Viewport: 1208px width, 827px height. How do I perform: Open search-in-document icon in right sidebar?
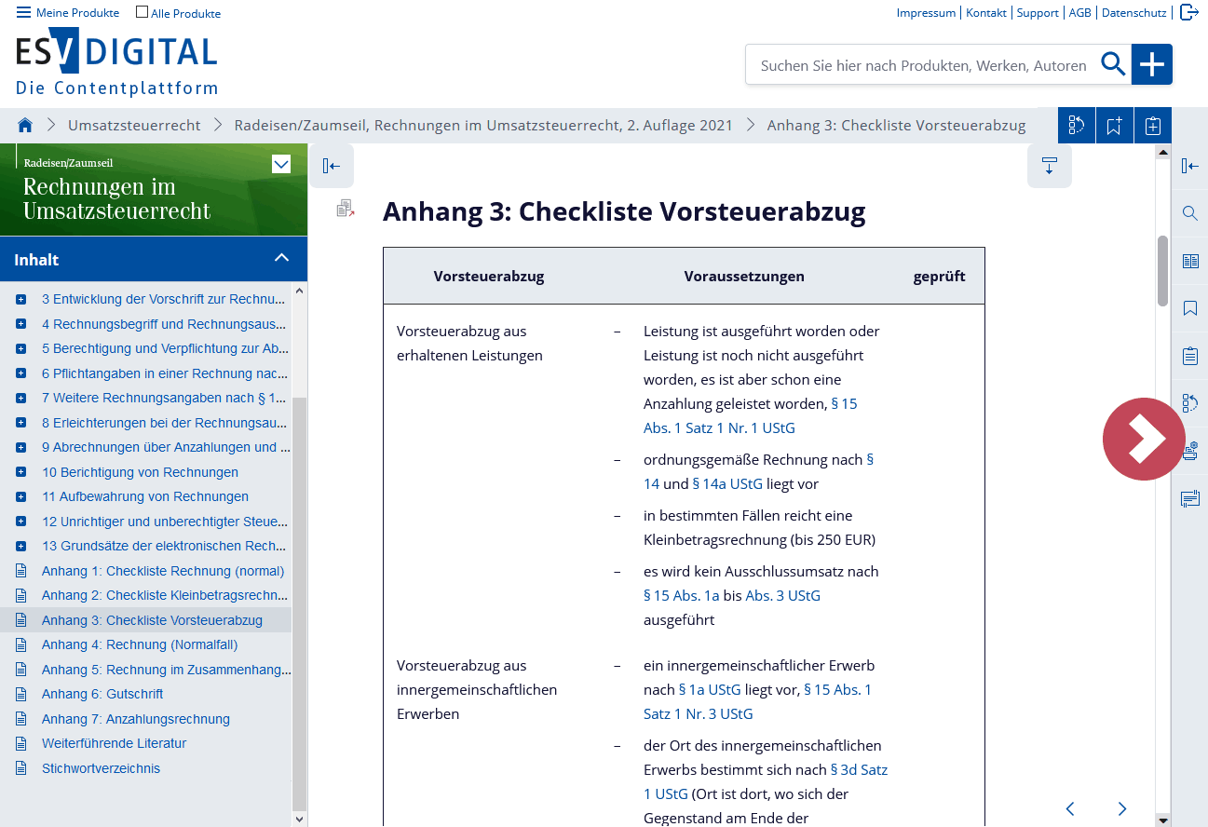[1189, 213]
